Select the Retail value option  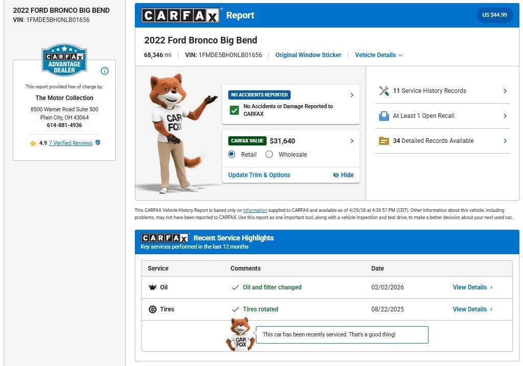tap(231, 154)
